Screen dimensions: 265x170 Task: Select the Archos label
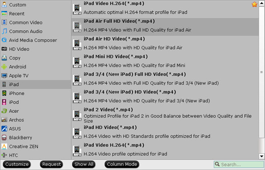[16, 120]
